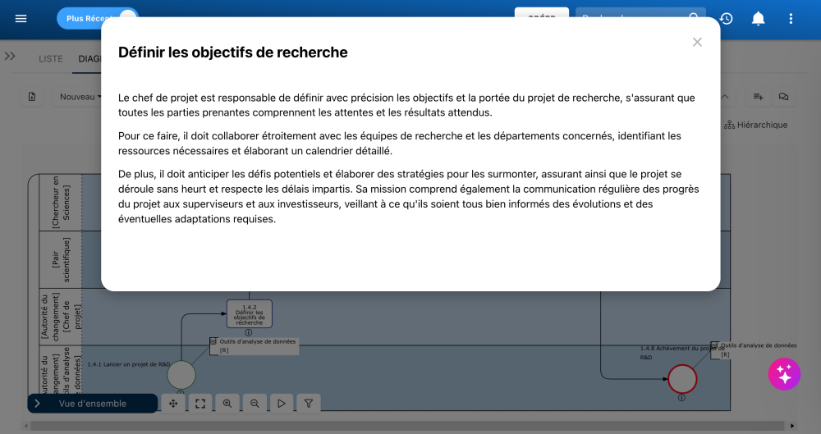Screen dimensions: 821x434
Task: Open the hamburger navigation menu
Action: 21,19
